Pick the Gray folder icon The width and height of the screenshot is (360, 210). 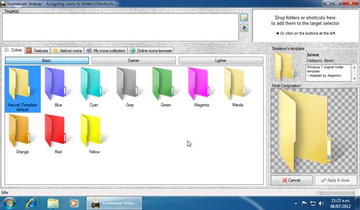coord(130,87)
